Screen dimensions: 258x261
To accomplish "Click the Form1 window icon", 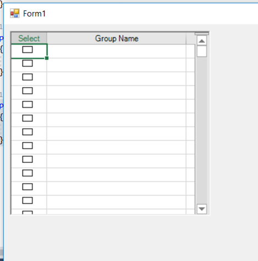I will tap(15, 14).
